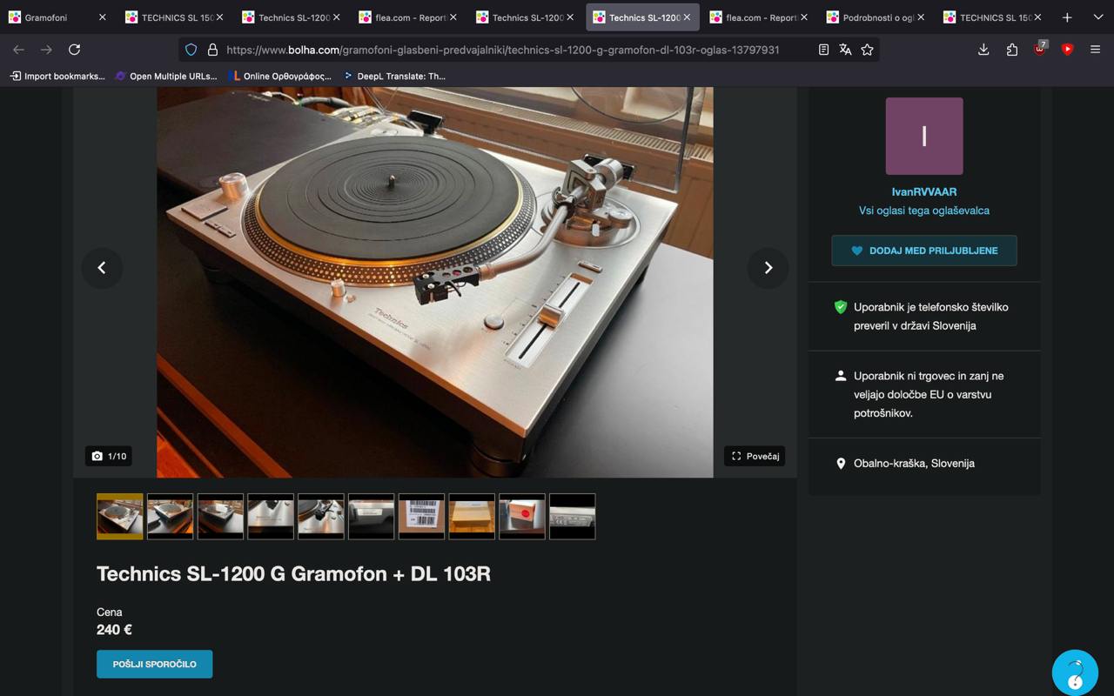Reload the page with the refresh icon
This screenshot has width=1114, height=696.
[x=74, y=50]
